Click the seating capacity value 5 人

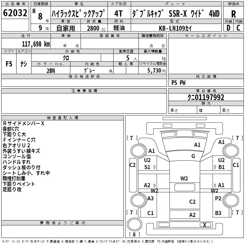click(x=132, y=58)
